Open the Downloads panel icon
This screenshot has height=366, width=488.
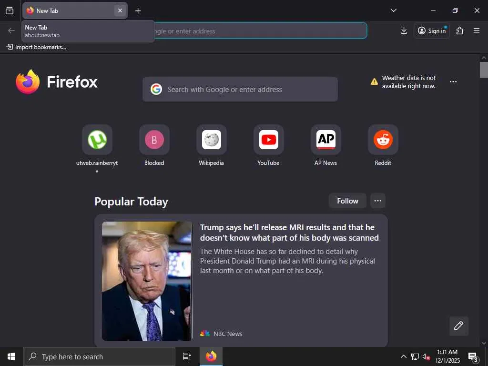[x=404, y=30]
